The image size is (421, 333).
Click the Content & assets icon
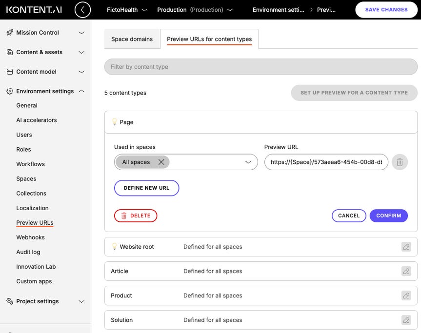[10, 52]
